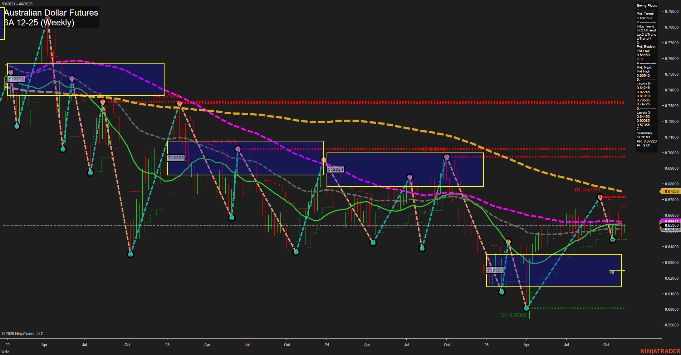
Task: Click the Y:2022 yearly range label
Action: click(x=16, y=79)
